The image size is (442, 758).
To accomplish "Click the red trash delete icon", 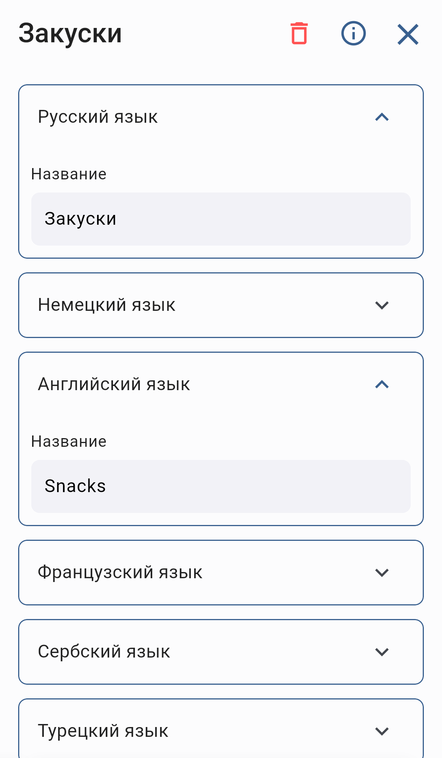I will (x=299, y=34).
